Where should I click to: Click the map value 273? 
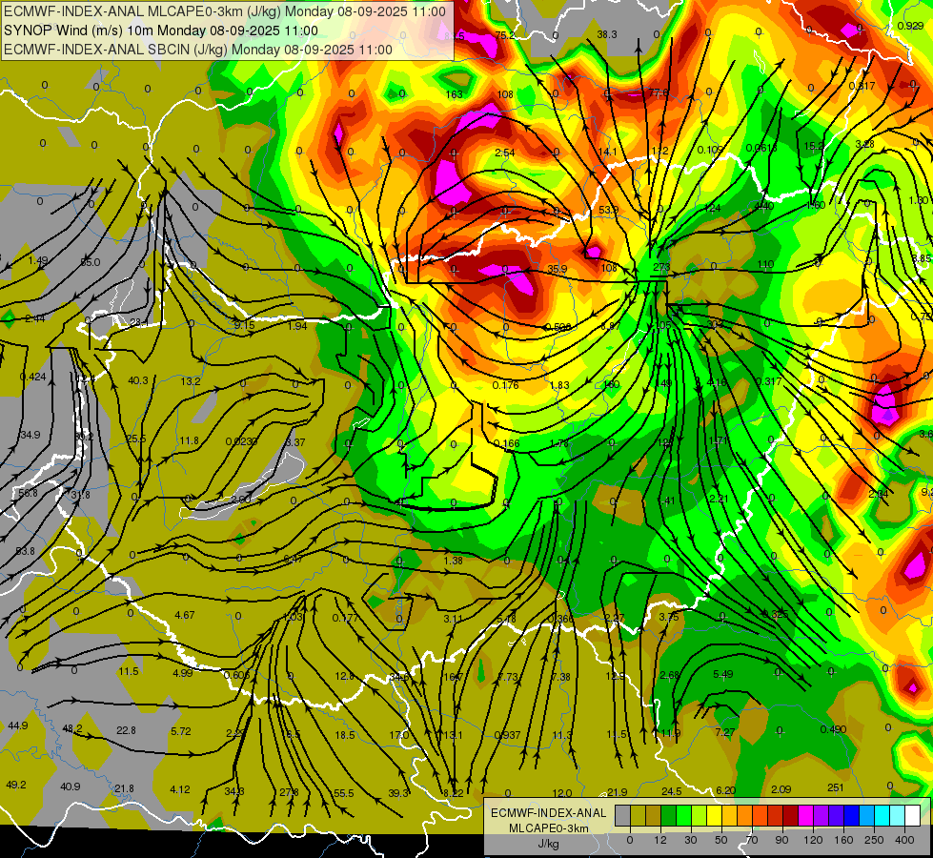coord(661,267)
